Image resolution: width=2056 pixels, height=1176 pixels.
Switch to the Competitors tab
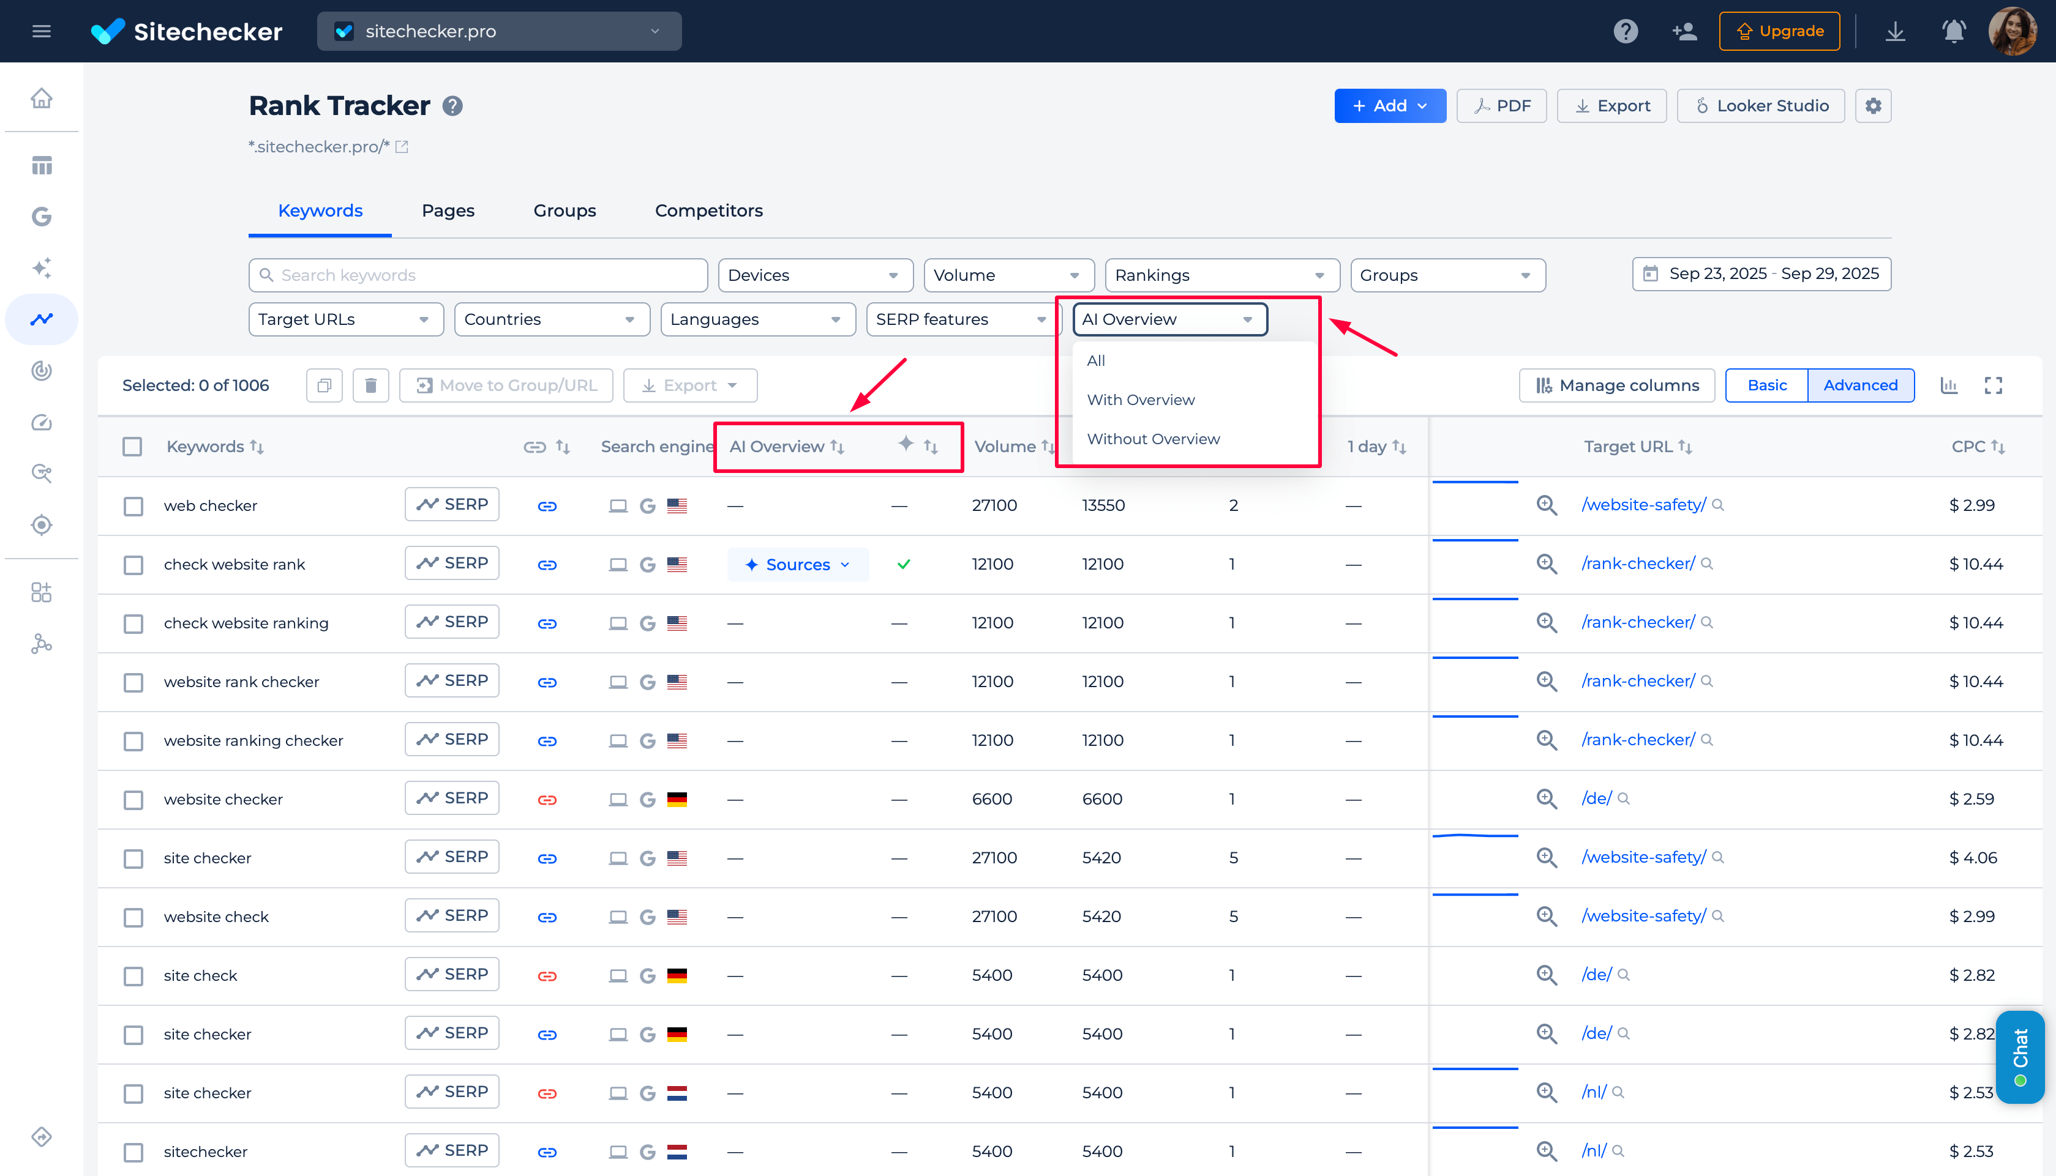709,210
